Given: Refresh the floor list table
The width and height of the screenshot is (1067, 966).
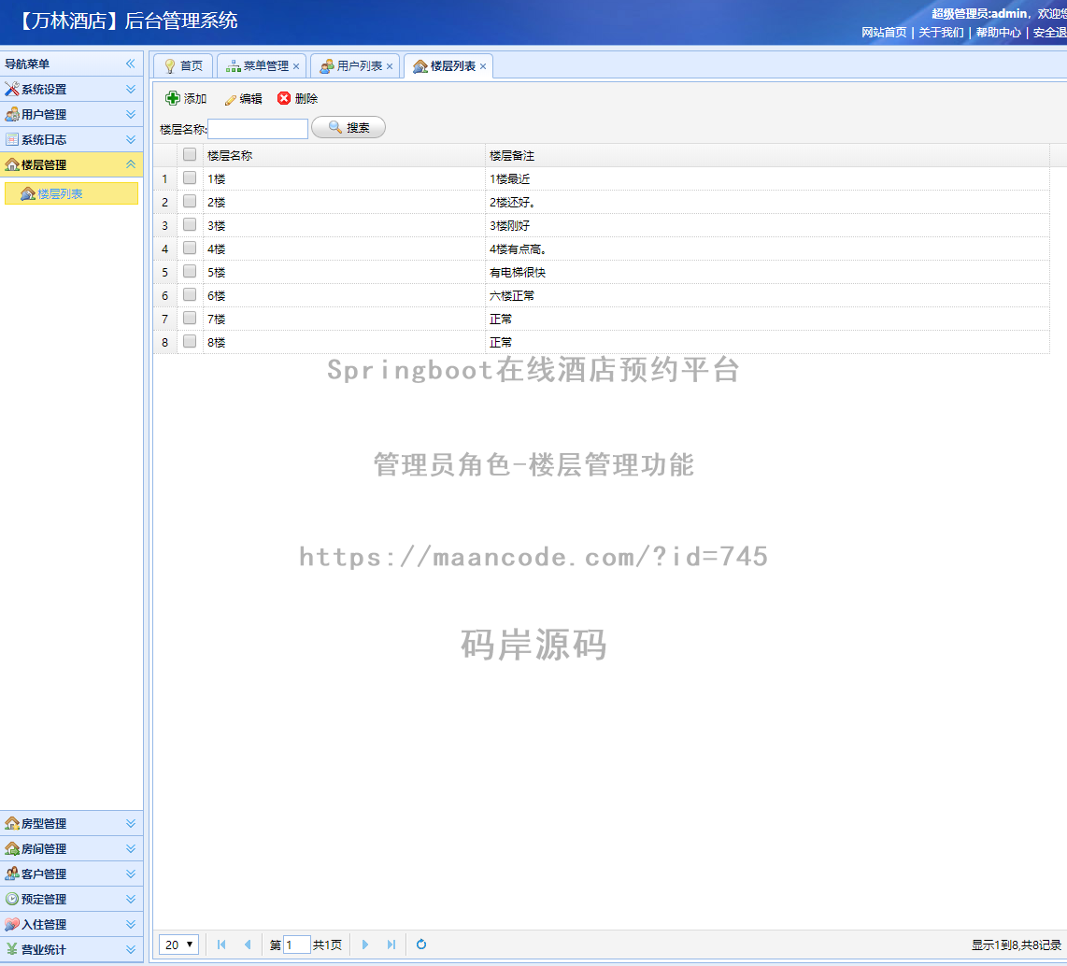Looking at the screenshot, I should pyautogui.click(x=421, y=945).
